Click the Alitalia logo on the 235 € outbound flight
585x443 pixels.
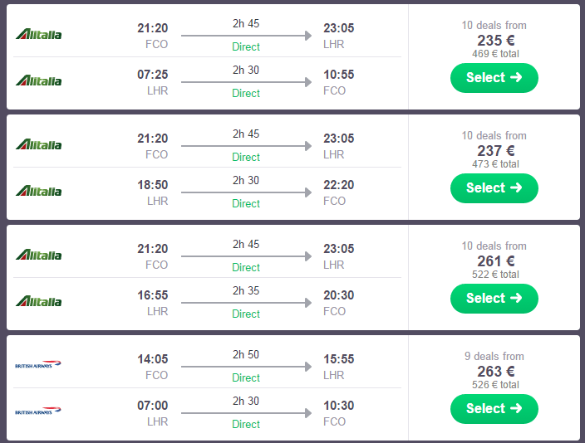click(x=38, y=35)
